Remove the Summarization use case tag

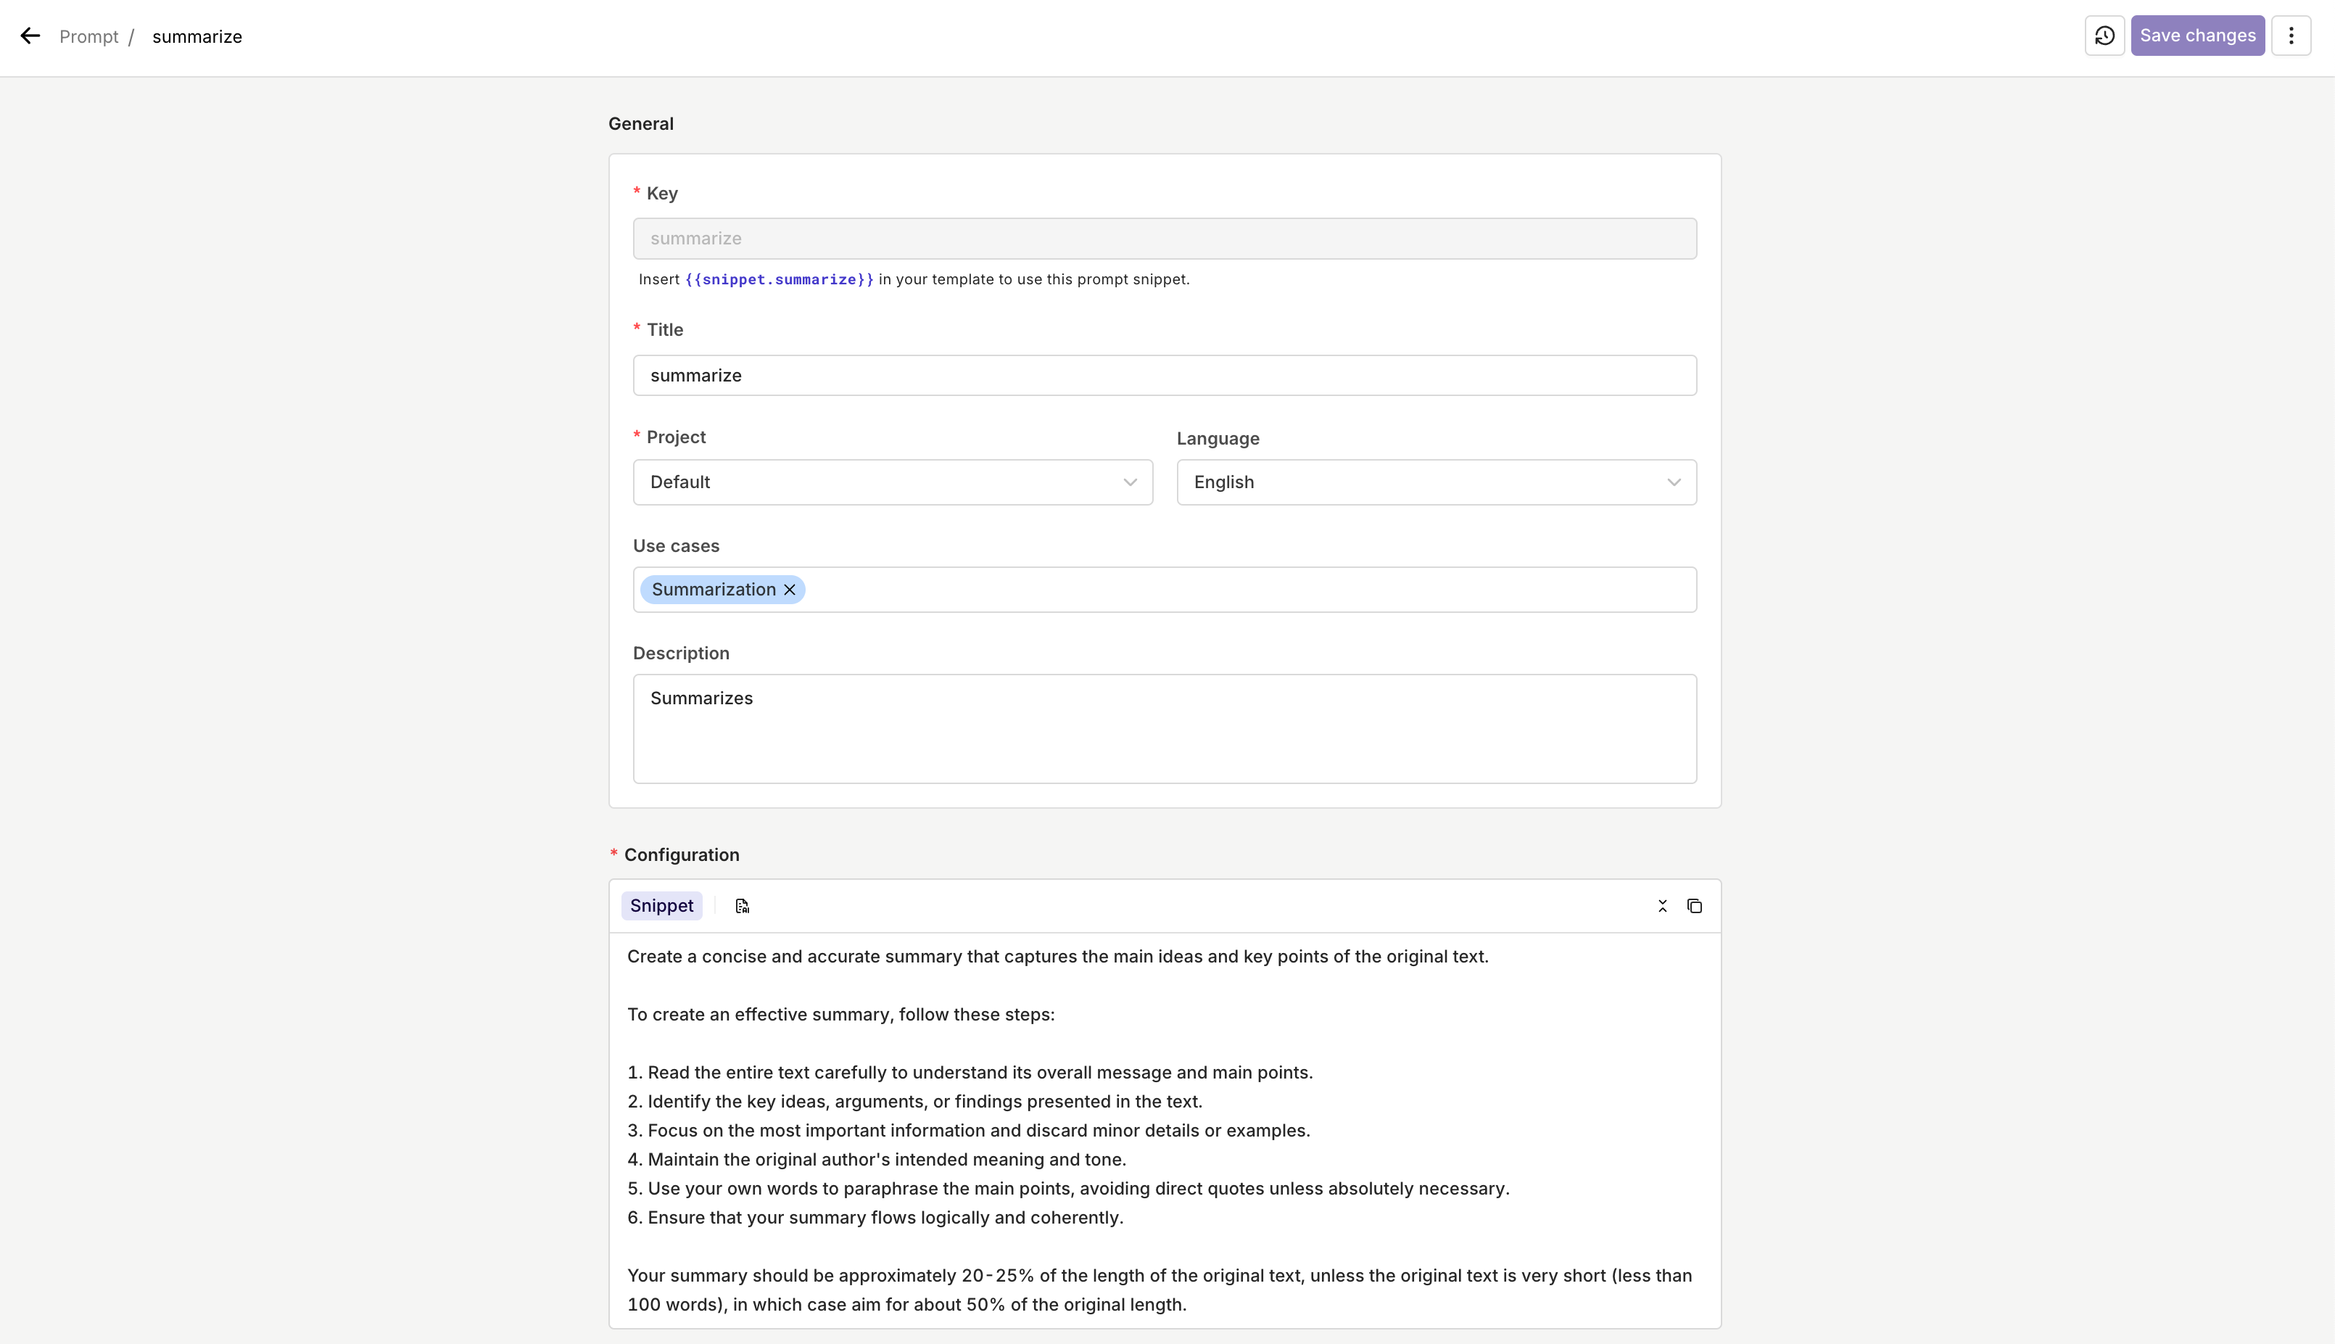[790, 589]
